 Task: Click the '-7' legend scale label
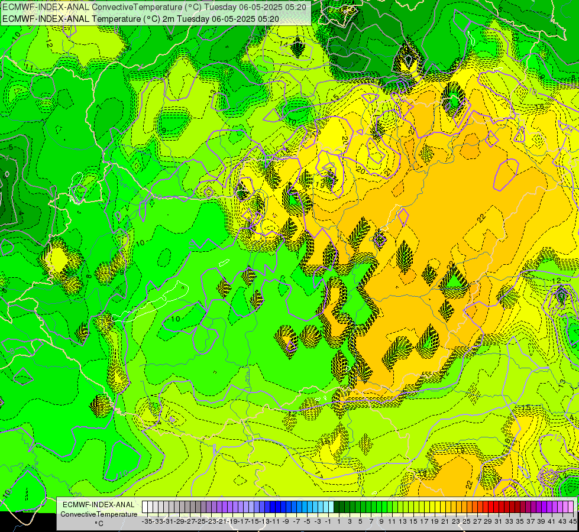pyautogui.click(x=296, y=521)
